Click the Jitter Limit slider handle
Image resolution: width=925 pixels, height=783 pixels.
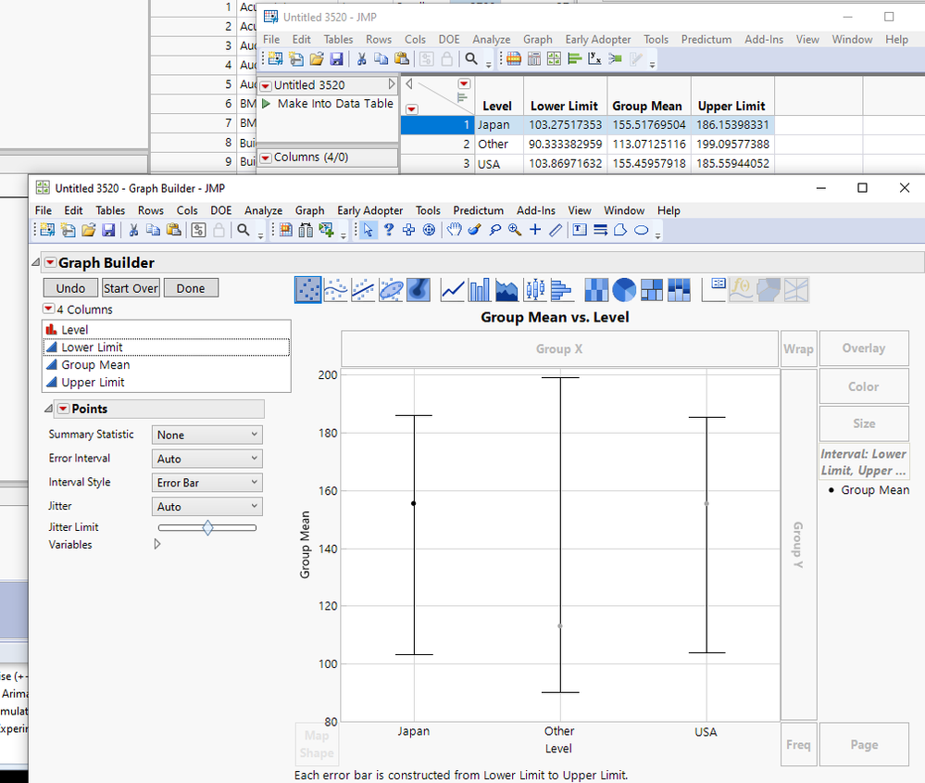(207, 527)
